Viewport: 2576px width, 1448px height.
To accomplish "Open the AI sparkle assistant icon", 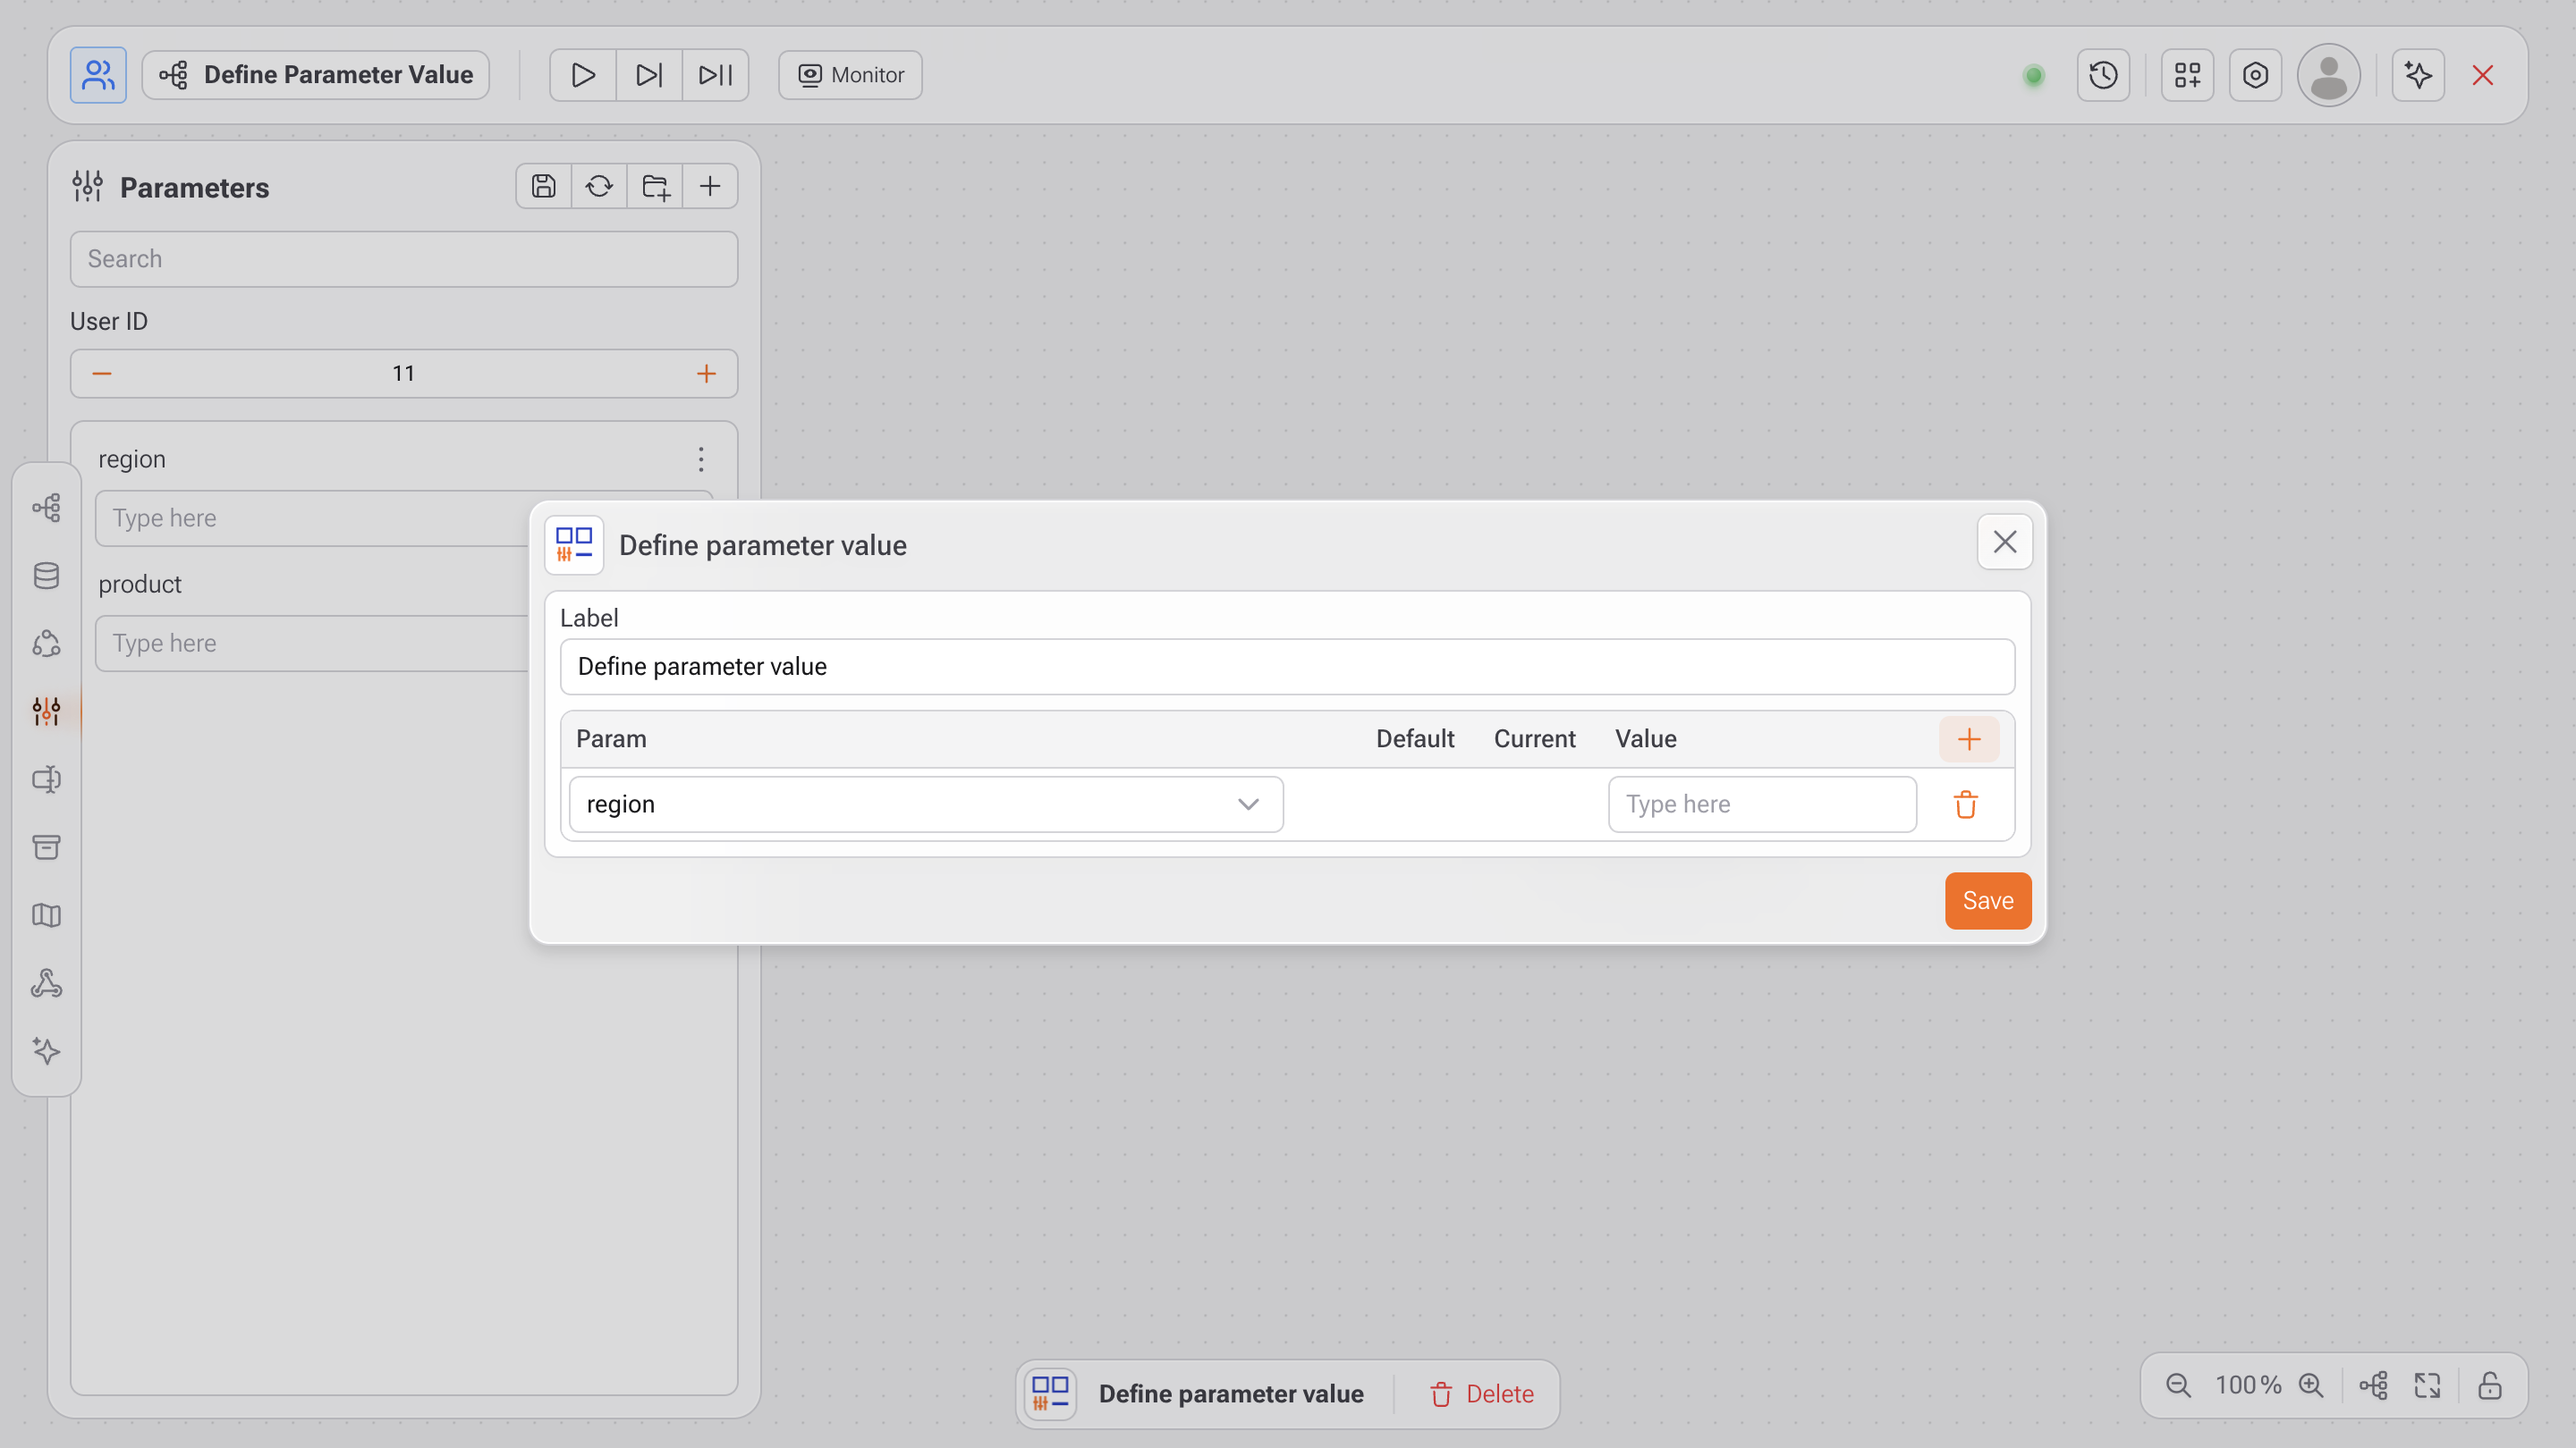I will [x=2418, y=75].
